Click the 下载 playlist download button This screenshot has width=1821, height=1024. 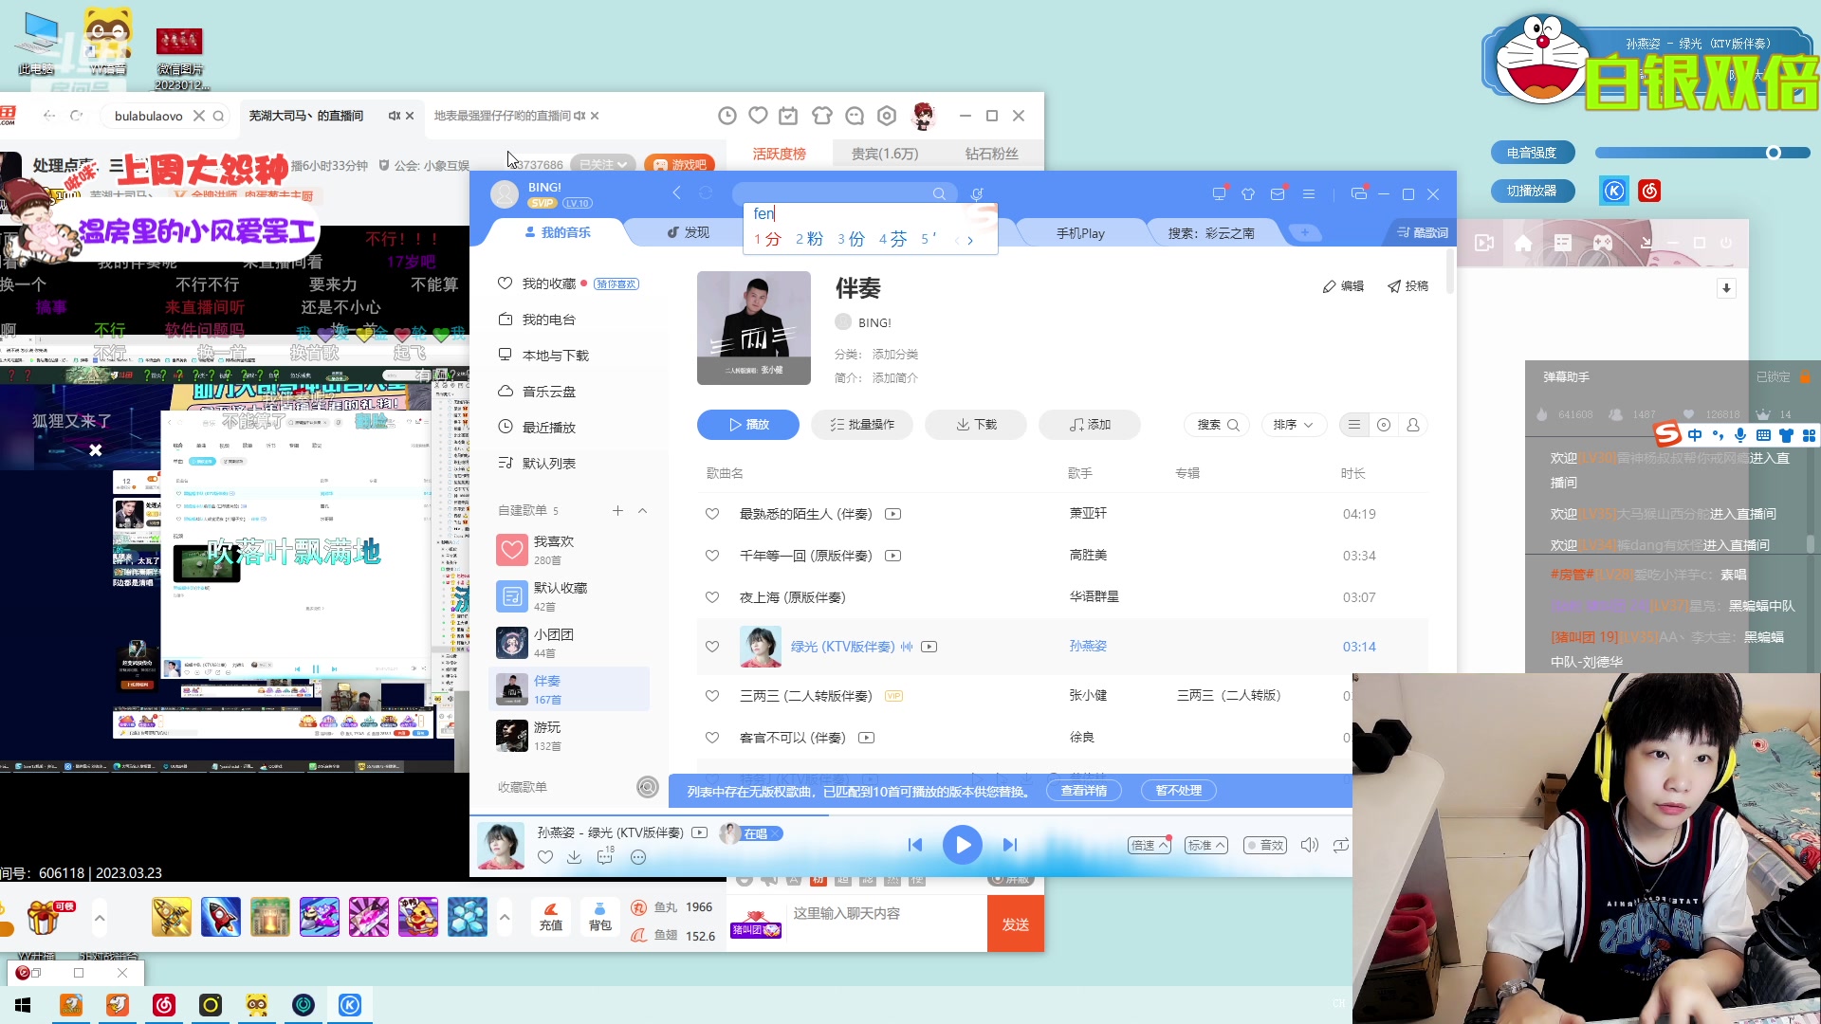click(x=975, y=425)
